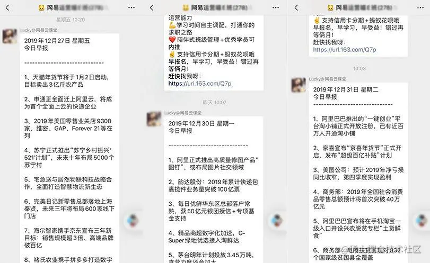Tap Lucky avatar beside December 31 message
Viewport: 430px width, 263px height.
299,85
